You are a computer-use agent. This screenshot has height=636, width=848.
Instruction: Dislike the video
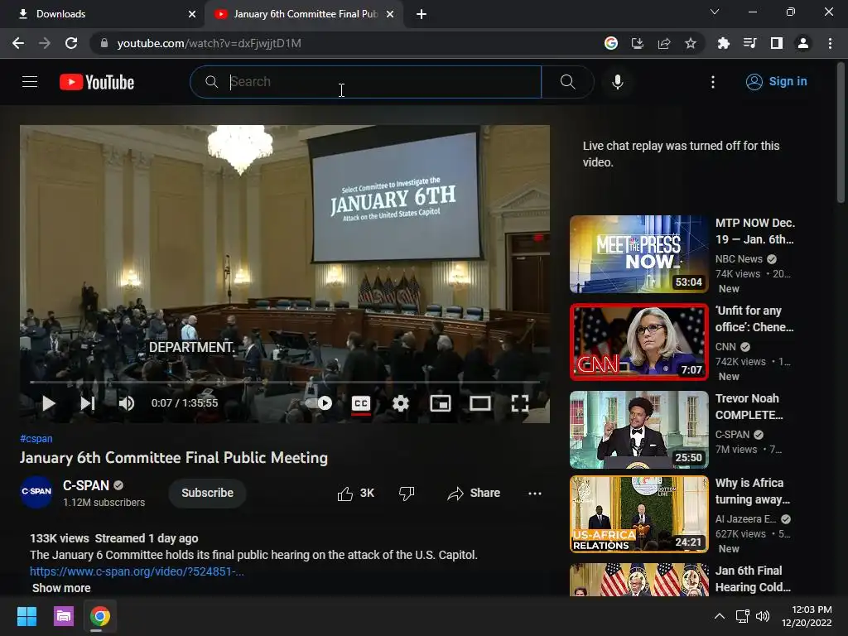(406, 494)
